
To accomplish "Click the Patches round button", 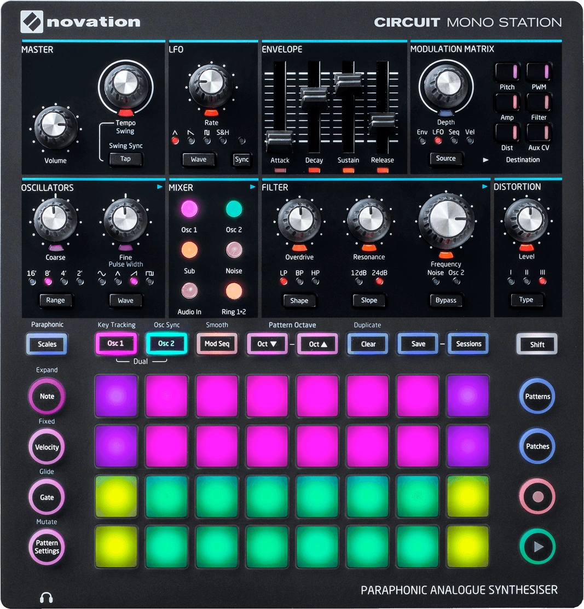I will tap(538, 446).
